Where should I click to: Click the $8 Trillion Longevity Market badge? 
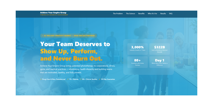[x=69, y=36]
